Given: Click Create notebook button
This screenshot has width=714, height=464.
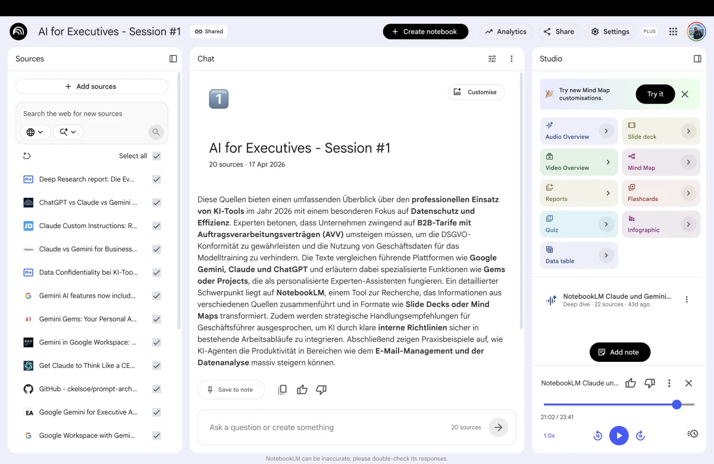Looking at the screenshot, I should point(425,31).
